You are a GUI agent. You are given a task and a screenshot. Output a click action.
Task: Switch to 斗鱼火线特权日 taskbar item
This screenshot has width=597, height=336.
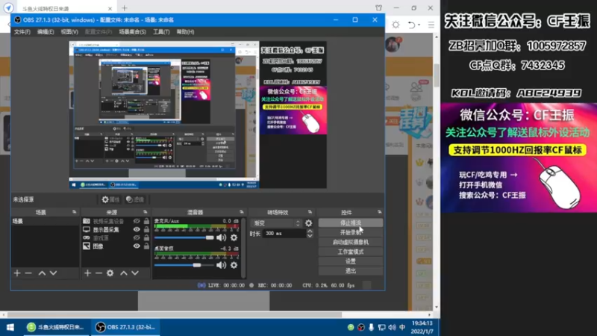point(55,327)
